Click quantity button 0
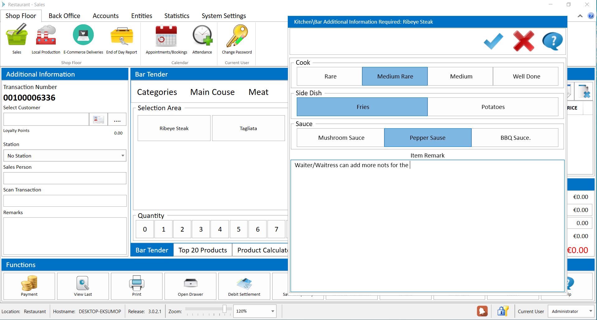The height and width of the screenshot is (320, 597). coord(145,229)
